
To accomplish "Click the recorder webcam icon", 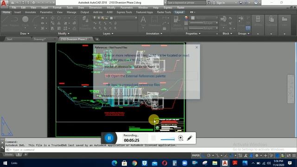I will [181, 138].
